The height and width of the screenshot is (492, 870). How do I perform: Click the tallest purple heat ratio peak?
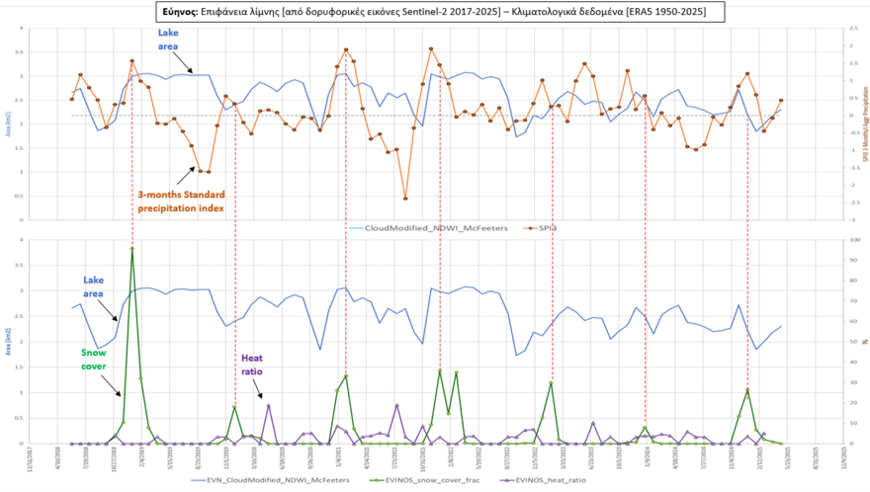268,406
